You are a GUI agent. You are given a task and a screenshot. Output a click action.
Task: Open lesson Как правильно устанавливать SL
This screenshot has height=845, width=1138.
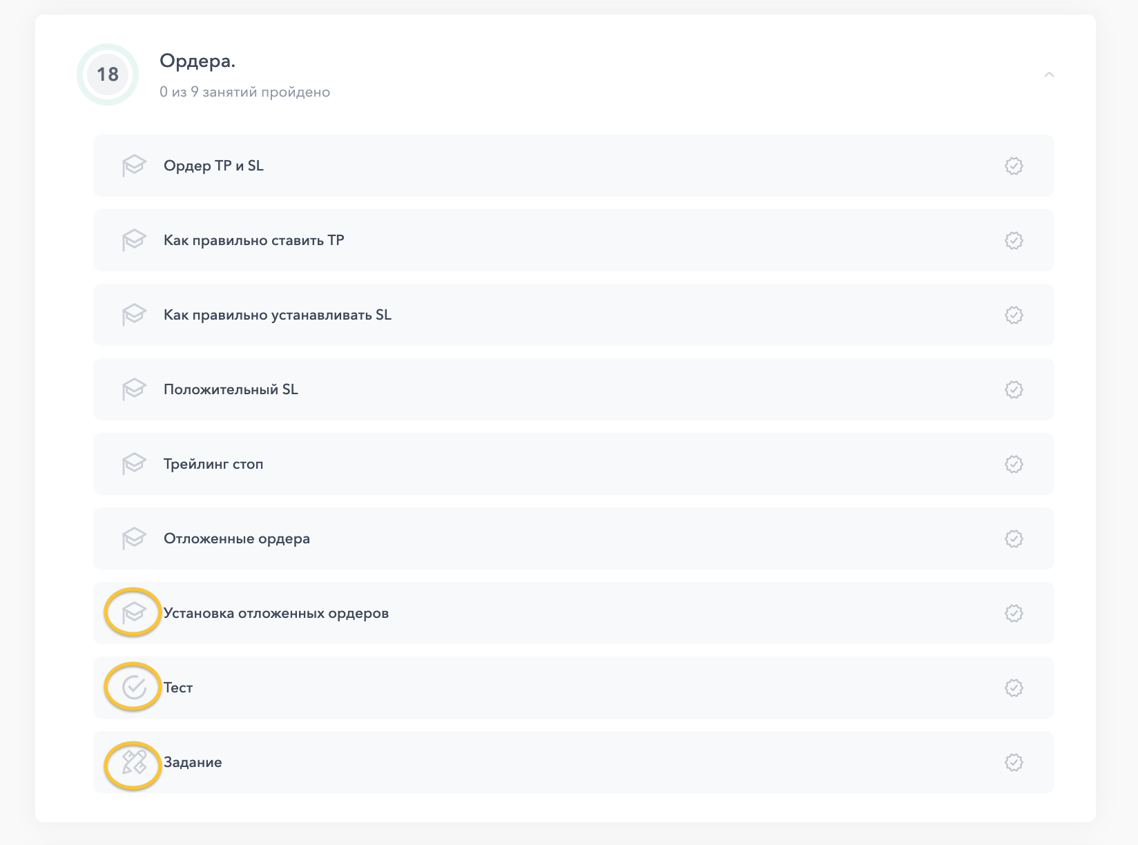pos(277,315)
